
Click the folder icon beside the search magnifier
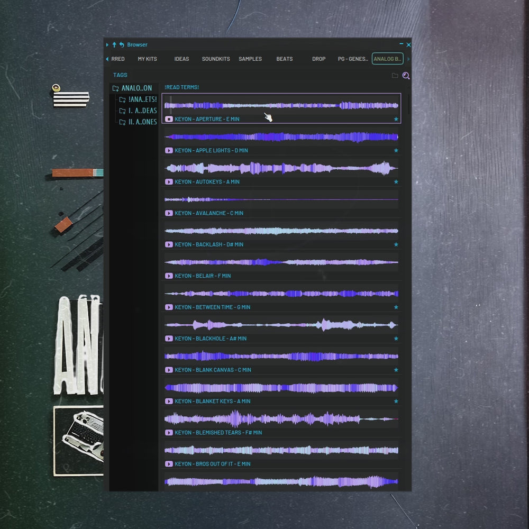point(396,75)
